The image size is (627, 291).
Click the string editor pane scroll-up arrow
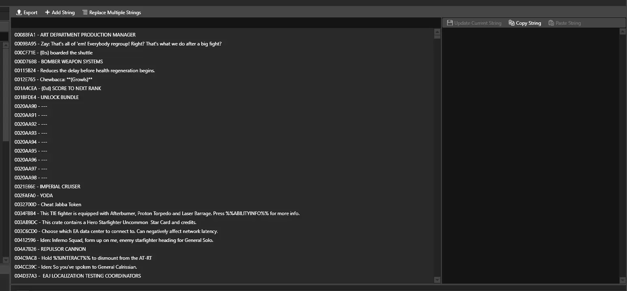point(623,32)
